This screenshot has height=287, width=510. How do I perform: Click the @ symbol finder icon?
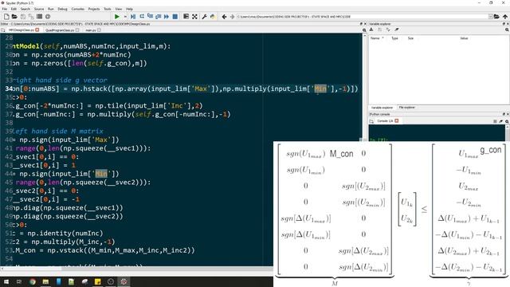pyautogui.click(x=48, y=17)
